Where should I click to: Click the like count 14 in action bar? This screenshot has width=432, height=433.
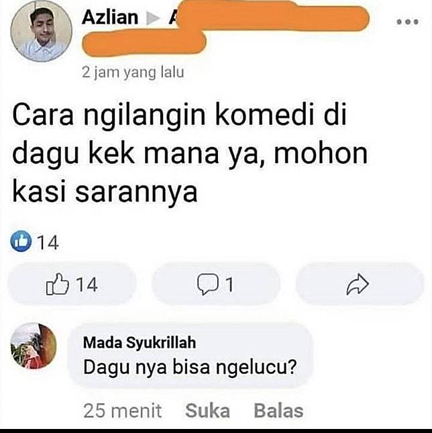[x=87, y=285]
